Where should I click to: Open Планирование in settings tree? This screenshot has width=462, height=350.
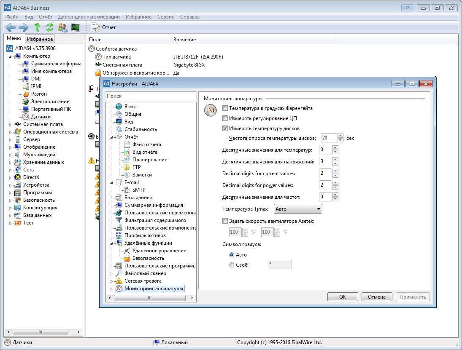(x=150, y=160)
